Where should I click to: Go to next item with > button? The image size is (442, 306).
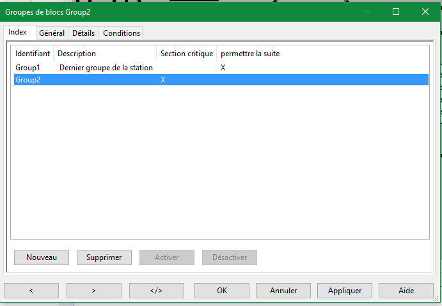click(x=93, y=290)
